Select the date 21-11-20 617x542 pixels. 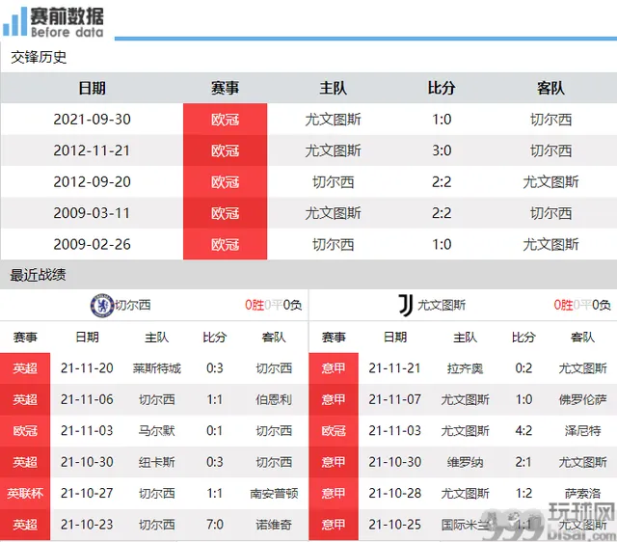(x=87, y=368)
